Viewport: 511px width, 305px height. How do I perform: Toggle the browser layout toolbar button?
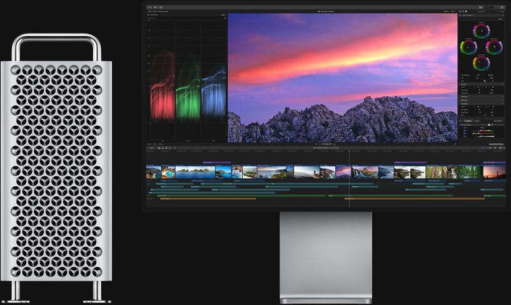(x=480, y=7)
